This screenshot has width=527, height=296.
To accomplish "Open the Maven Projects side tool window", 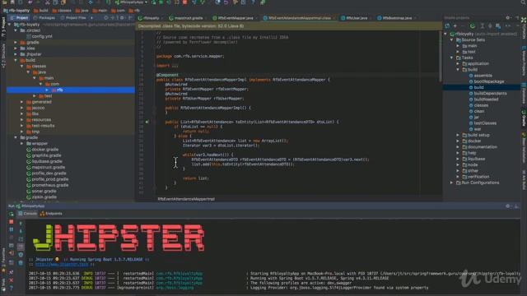I will 524,62.
